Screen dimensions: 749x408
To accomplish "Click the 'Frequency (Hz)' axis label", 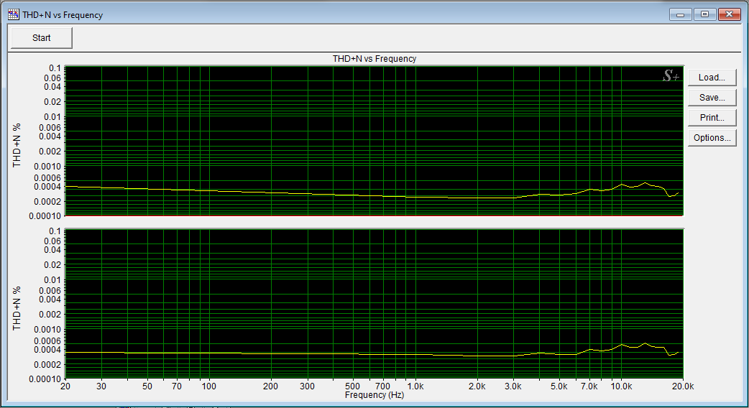I will [x=374, y=395].
